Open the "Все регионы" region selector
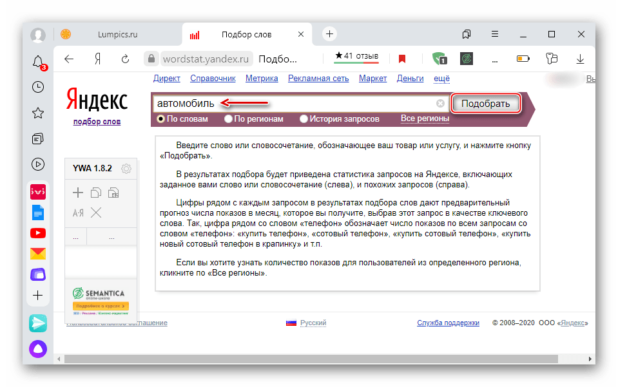 [425, 118]
